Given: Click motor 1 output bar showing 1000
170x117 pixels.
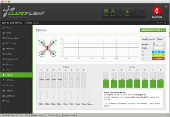Looking at the screenshot, I should [x=41, y=80].
